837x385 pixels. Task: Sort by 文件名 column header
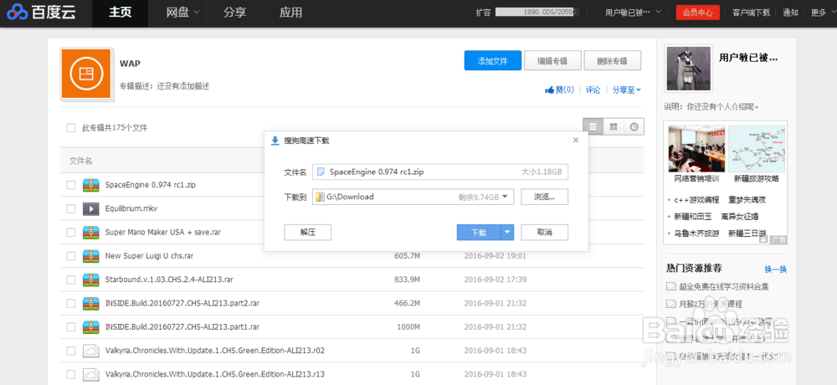(81, 161)
